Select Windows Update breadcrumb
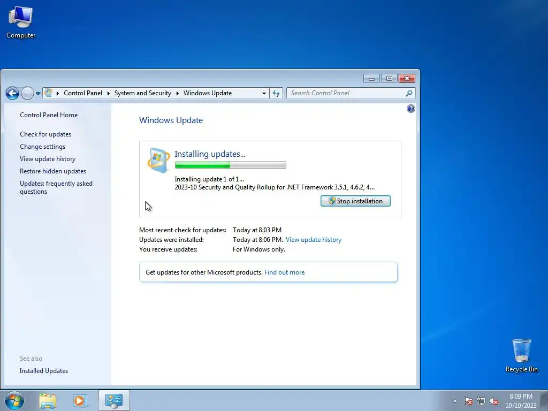 [208, 93]
